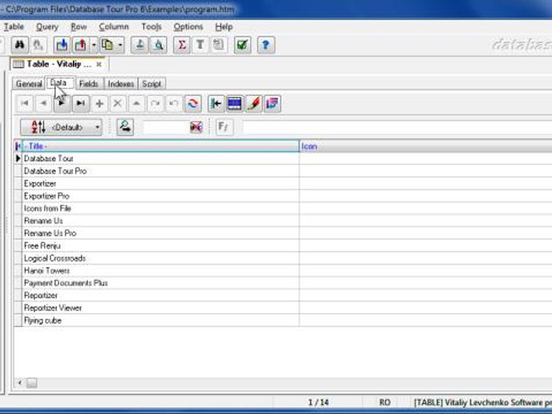Click the import data icon with blue arrow

(x=62, y=45)
